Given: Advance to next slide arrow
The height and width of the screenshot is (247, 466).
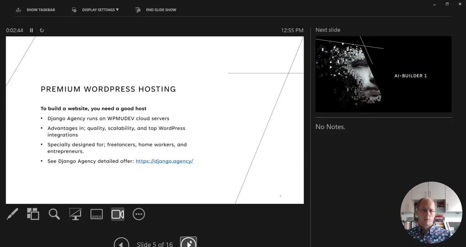Looking at the screenshot, I should tap(188, 242).
